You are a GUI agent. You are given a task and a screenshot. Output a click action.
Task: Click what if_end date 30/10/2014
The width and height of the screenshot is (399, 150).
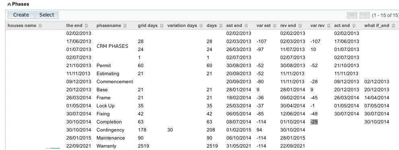[x=376, y=122]
